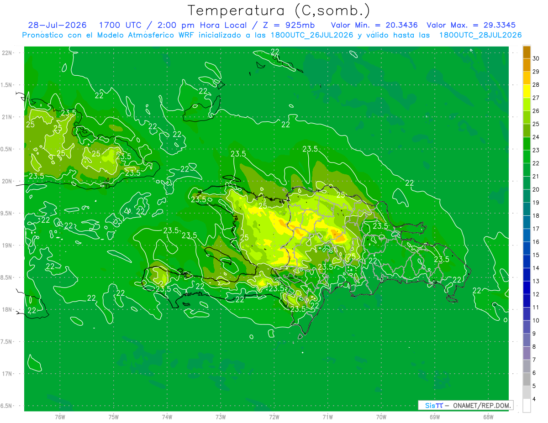The height and width of the screenshot is (423, 548).
Task: Click the legend scale value 30
Action: [536, 58]
